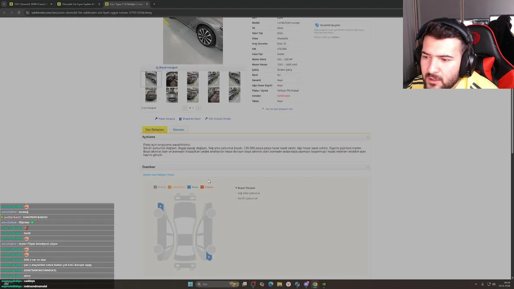Click the Boyalı veya Değişen Parça heading
514x289 pixels.
159,175
